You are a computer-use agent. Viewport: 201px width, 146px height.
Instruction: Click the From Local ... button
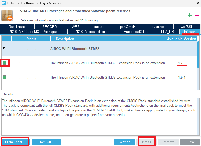tap(15, 142)
